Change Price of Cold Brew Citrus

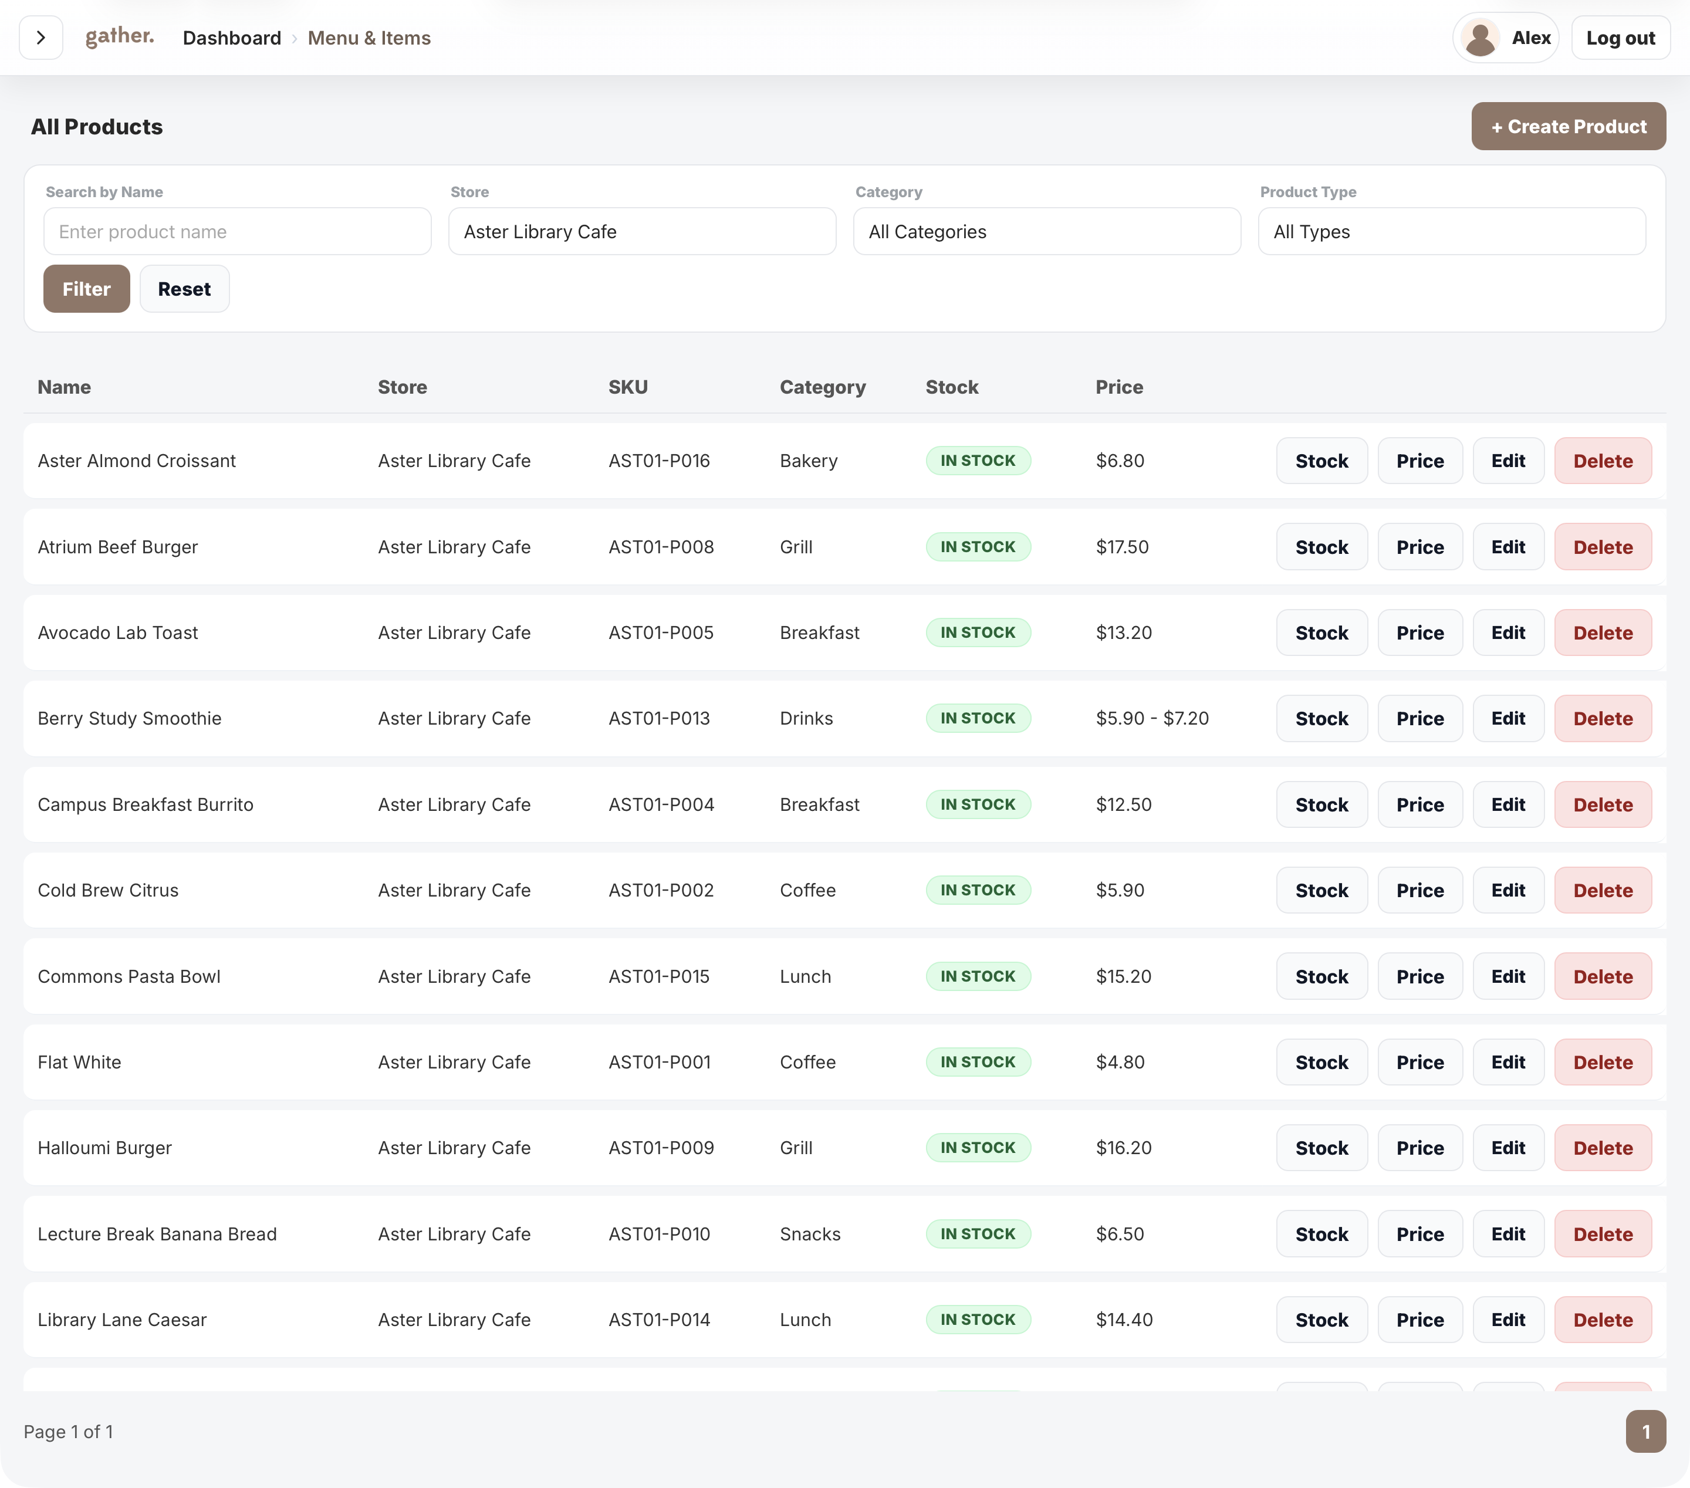[1419, 891]
